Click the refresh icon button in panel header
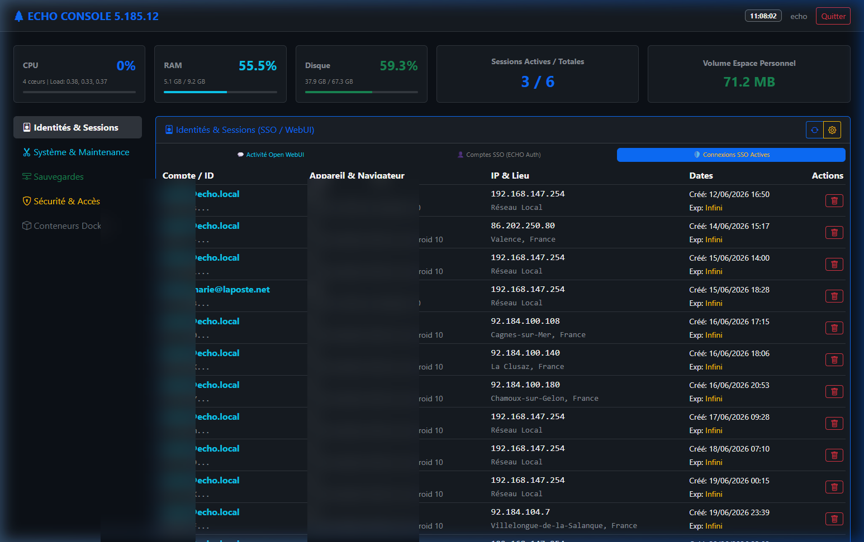Viewport: 864px width, 542px height. coord(815,130)
